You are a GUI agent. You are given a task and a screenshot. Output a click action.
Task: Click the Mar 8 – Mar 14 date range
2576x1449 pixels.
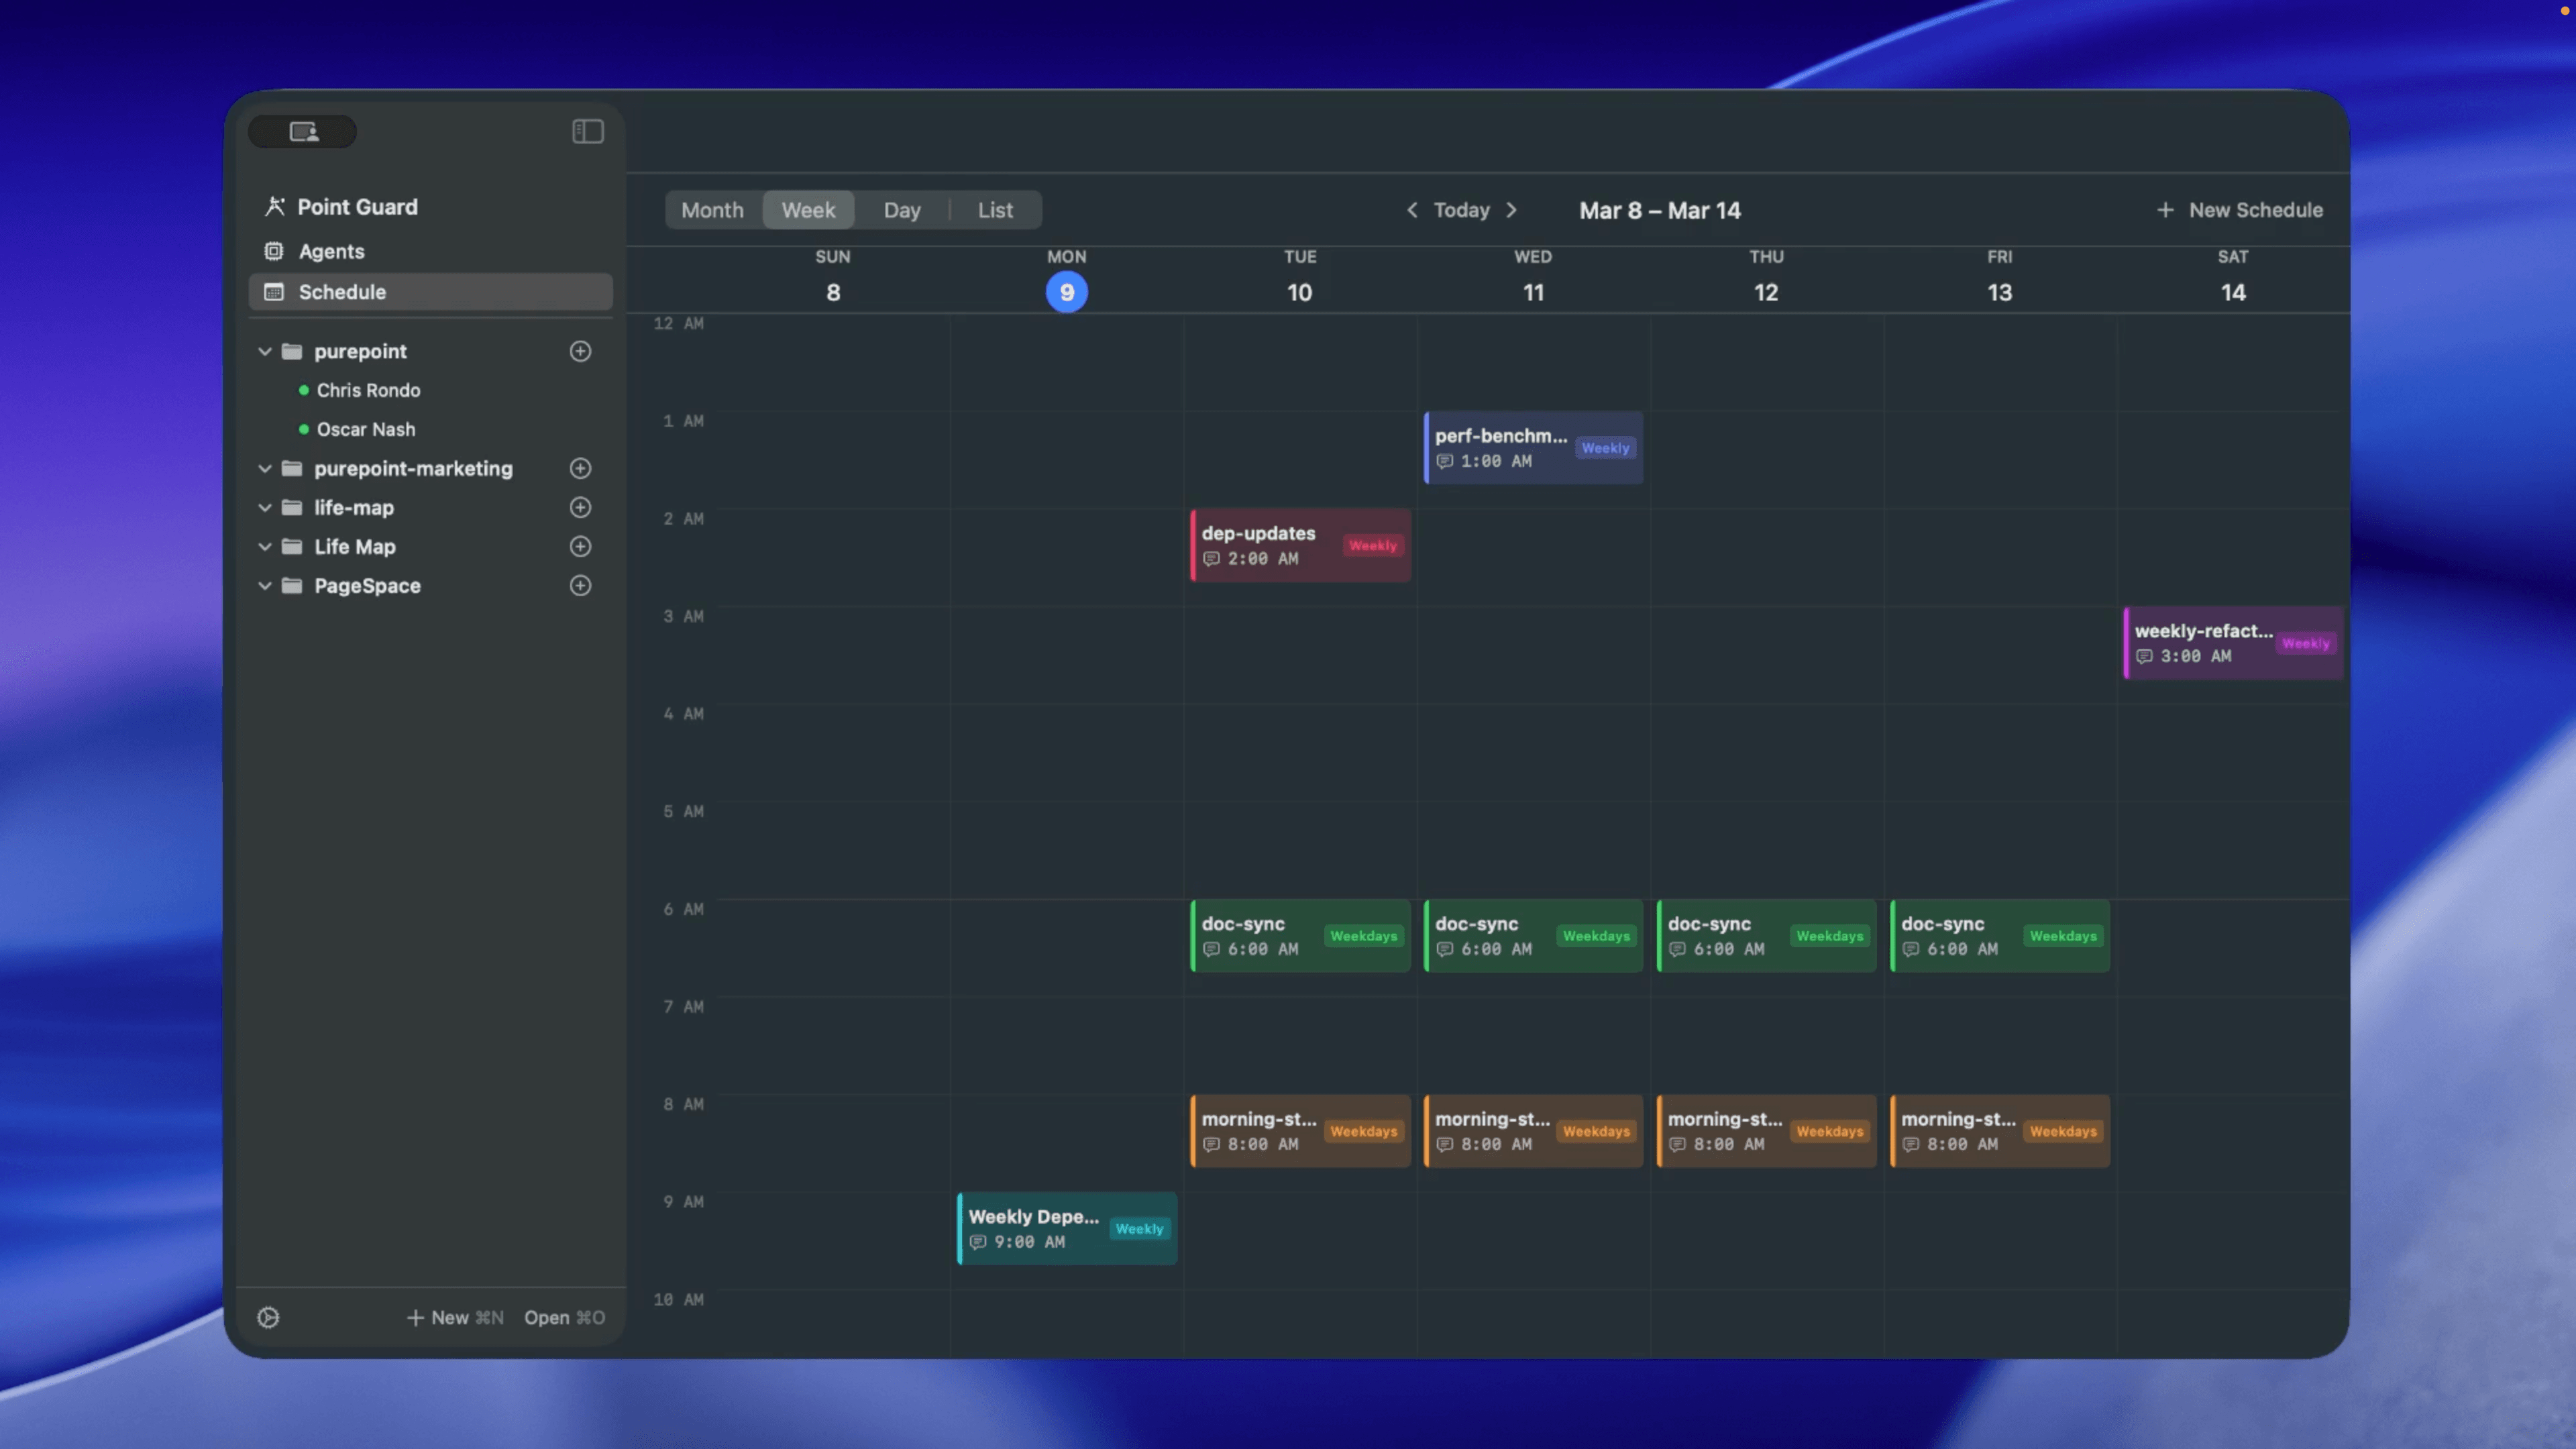(1660, 210)
